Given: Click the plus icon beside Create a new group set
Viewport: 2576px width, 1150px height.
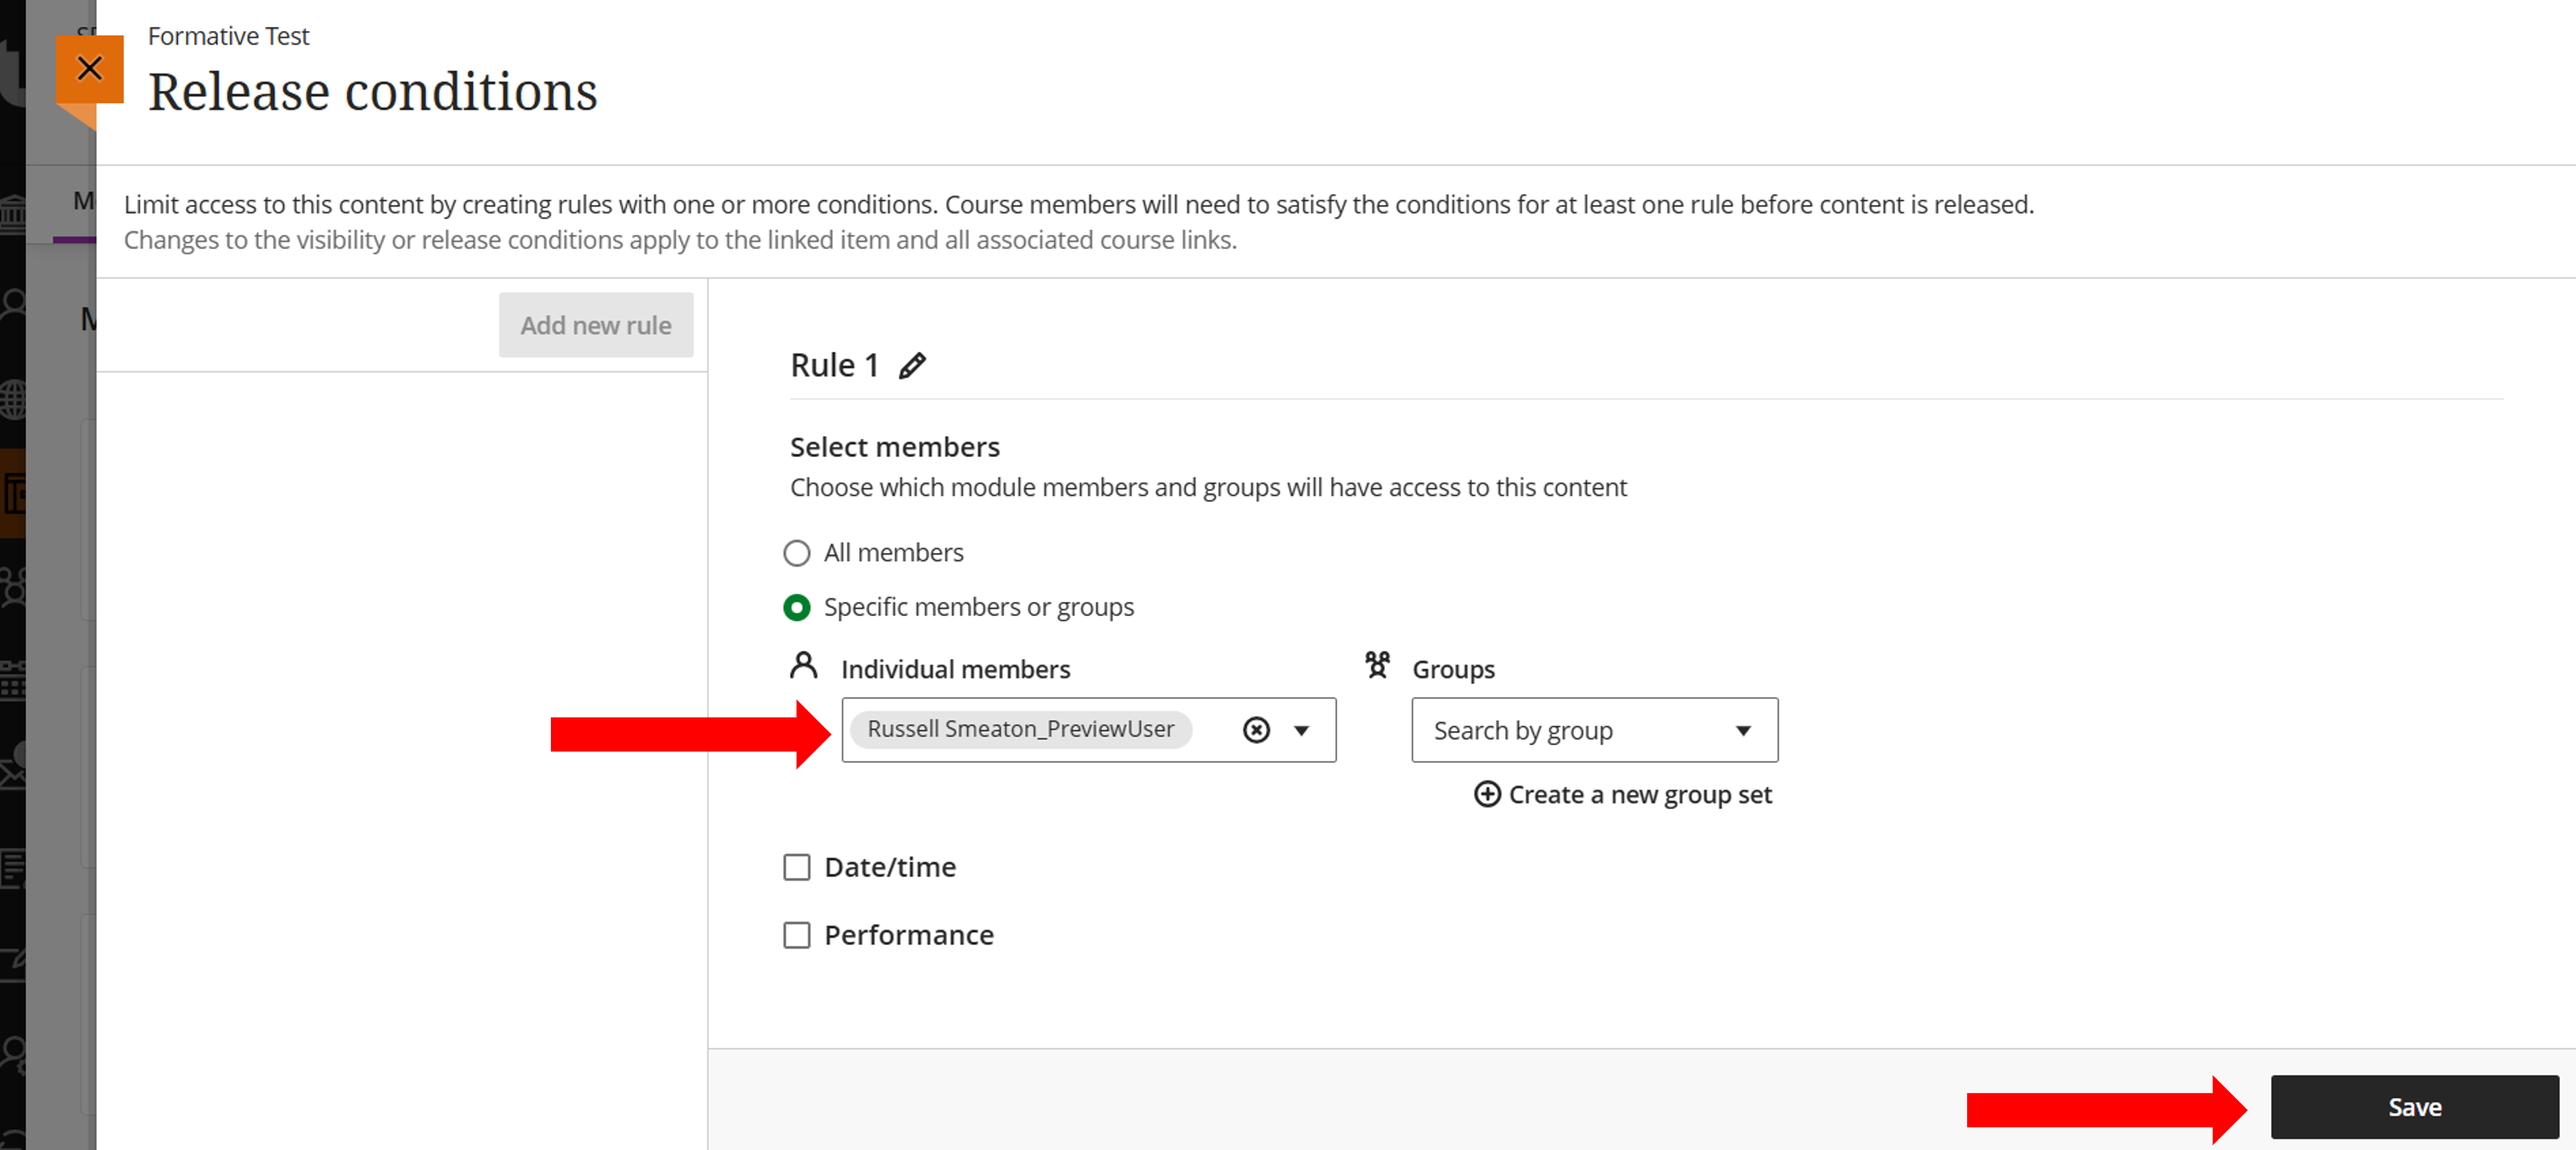Looking at the screenshot, I should point(1487,794).
